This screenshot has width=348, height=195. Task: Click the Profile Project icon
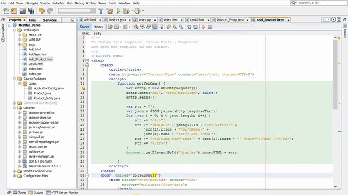click(138, 11)
